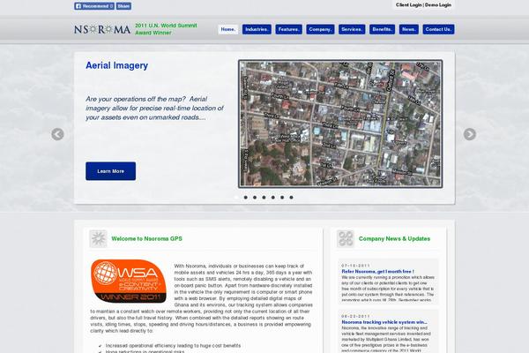Click the aerial imagery map picture

pyautogui.click(x=340, y=124)
